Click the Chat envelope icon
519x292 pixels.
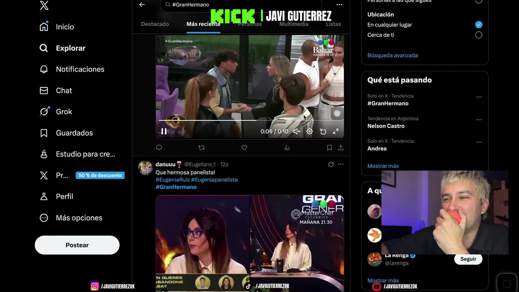pos(44,90)
